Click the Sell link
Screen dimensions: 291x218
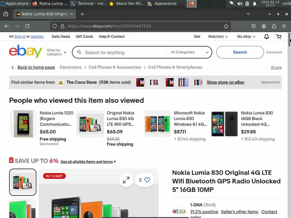[x=197, y=37]
